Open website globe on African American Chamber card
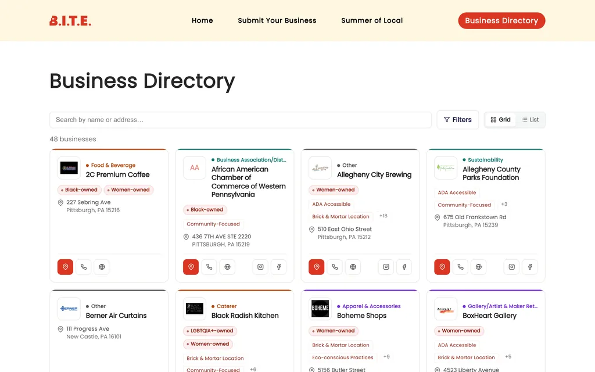Viewport: 595px width, 372px height. (x=227, y=267)
